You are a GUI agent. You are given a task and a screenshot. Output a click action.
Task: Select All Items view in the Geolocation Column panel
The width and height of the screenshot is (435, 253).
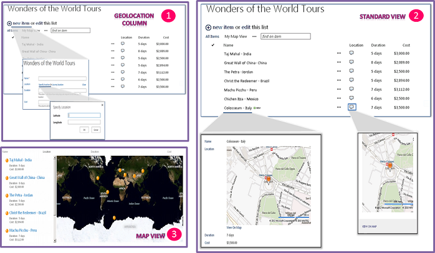pos(12,31)
